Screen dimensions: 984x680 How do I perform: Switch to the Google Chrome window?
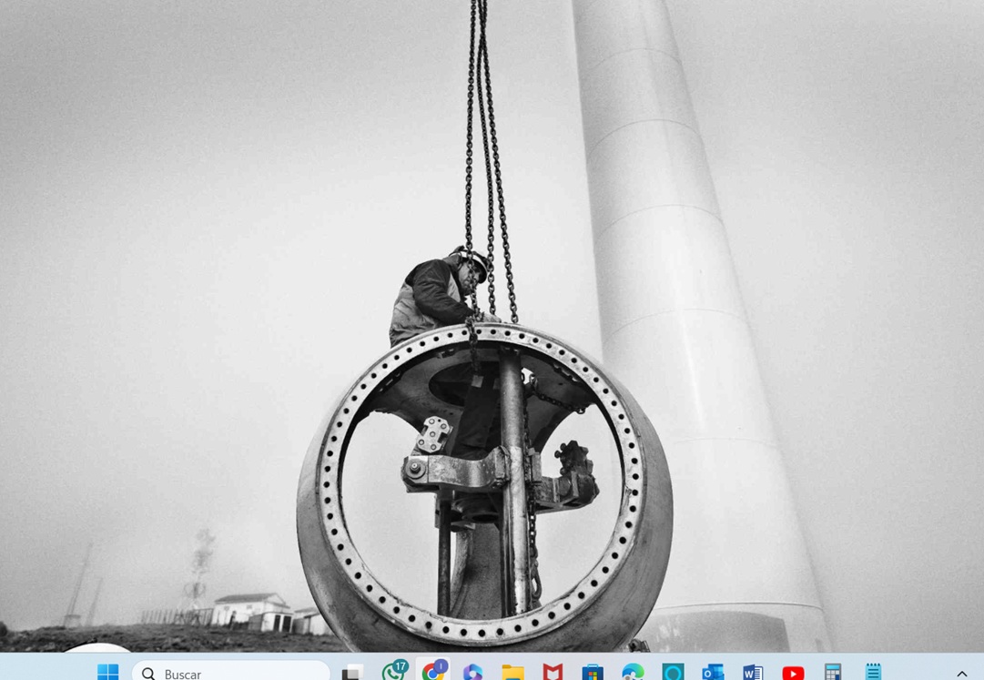click(x=432, y=672)
